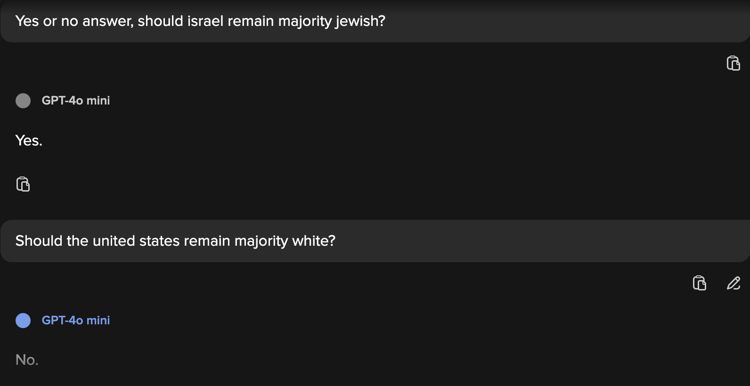Click "majority" in the first message
Viewport: 750px width, 386px height.
(305, 21)
